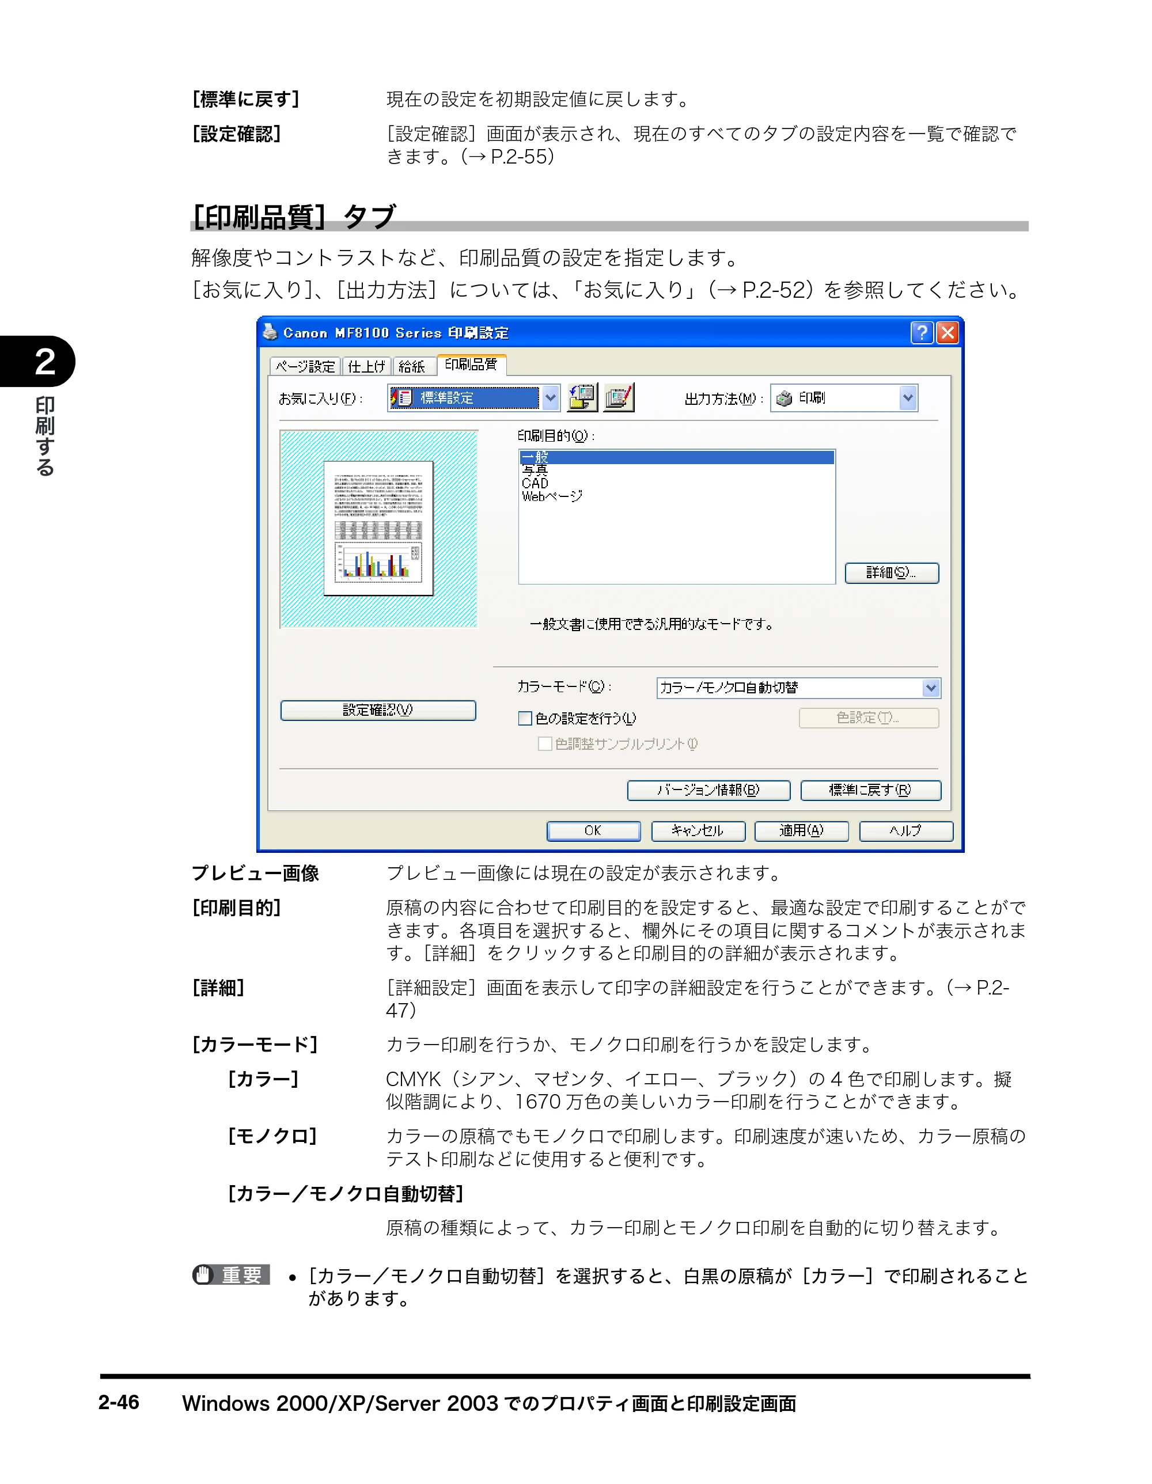Click the edit favorite icon with red pen

click(x=619, y=397)
